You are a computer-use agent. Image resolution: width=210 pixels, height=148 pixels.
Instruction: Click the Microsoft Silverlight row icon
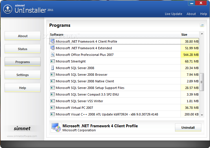click(x=53, y=61)
